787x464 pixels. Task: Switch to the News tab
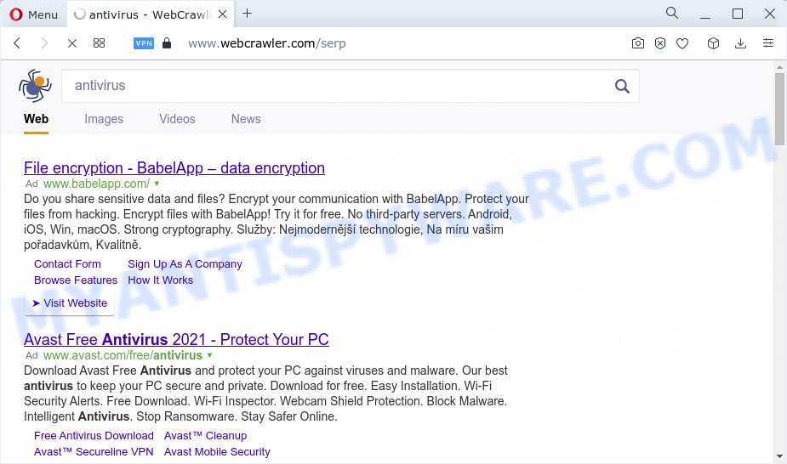pyautogui.click(x=246, y=119)
